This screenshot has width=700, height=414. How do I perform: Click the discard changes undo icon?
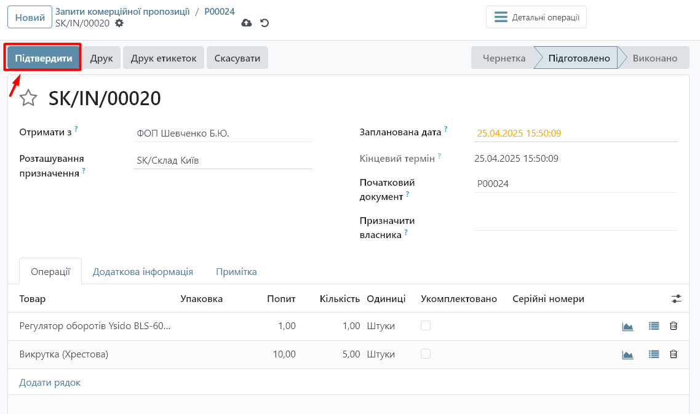(x=264, y=23)
